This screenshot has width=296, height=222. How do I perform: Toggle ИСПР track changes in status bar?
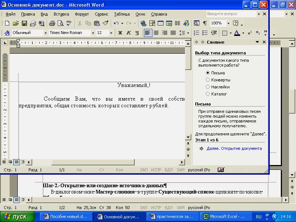[x=156, y=170]
